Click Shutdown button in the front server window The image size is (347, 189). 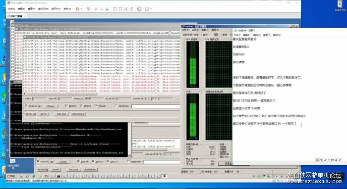click(78, 114)
